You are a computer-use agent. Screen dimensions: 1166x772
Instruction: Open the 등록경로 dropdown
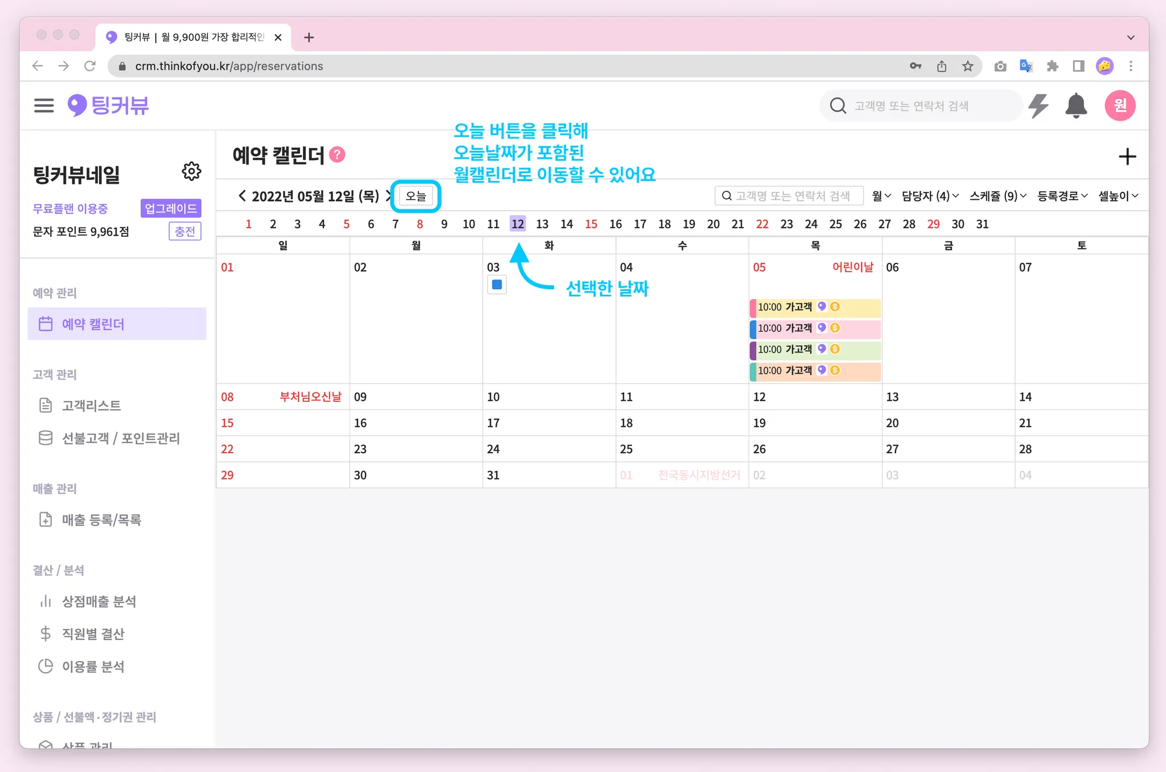(1062, 196)
